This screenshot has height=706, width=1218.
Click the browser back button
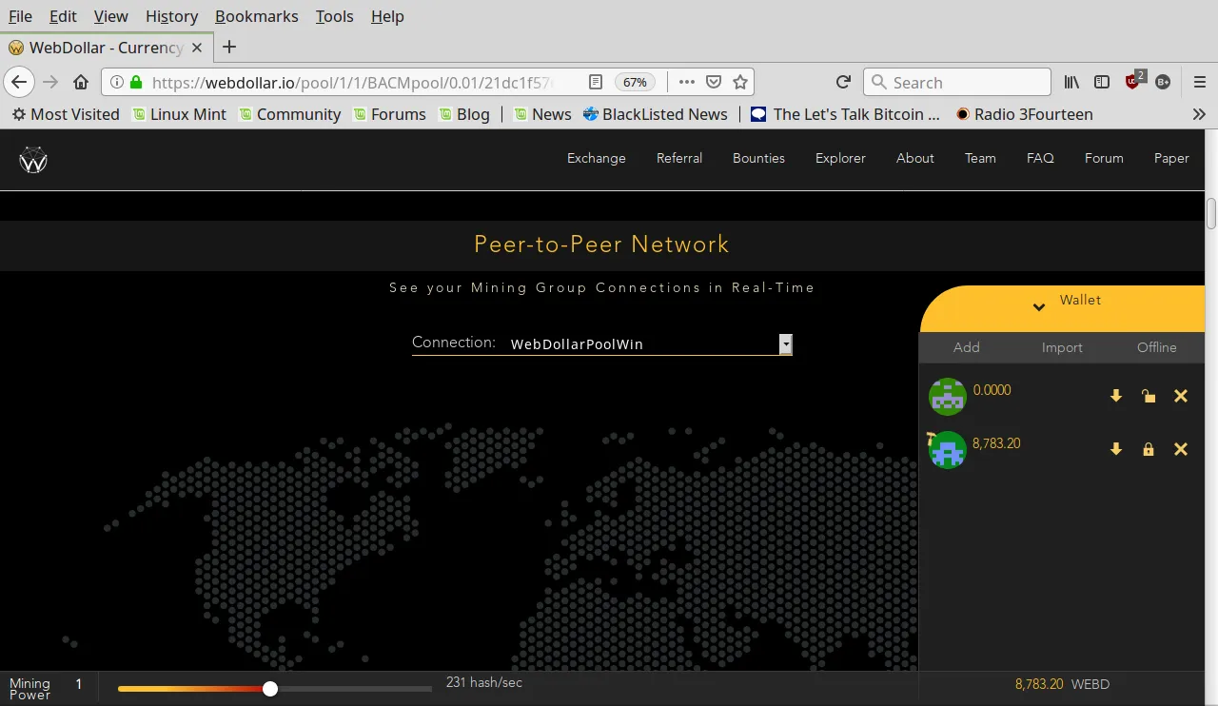[19, 82]
